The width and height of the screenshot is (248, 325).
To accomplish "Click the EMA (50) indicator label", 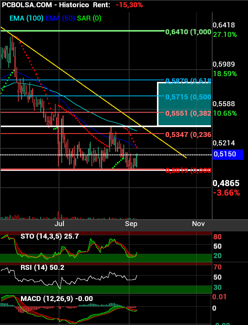I will pyautogui.click(x=60, y=18).
